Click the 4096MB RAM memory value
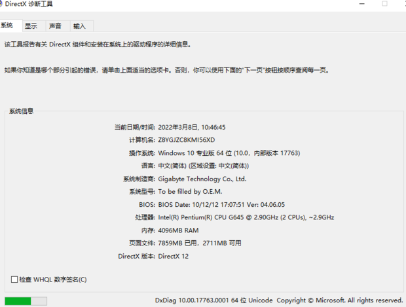The height and width of the screenshot is (307, 406). point(178,230)
